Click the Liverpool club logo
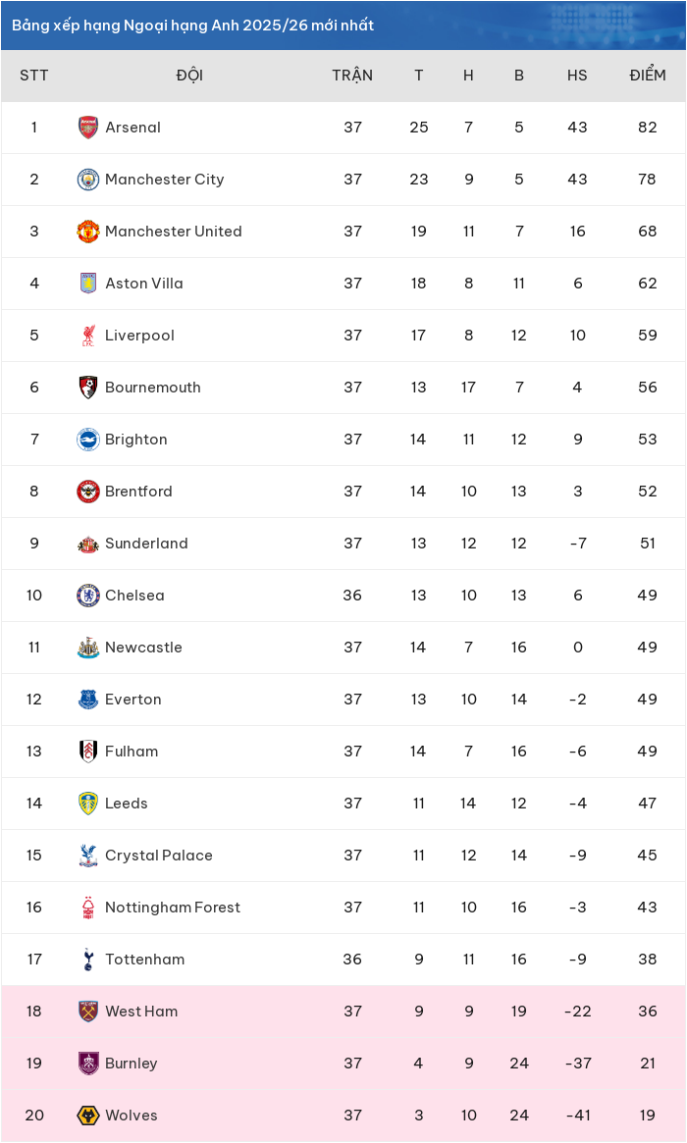 88,336
